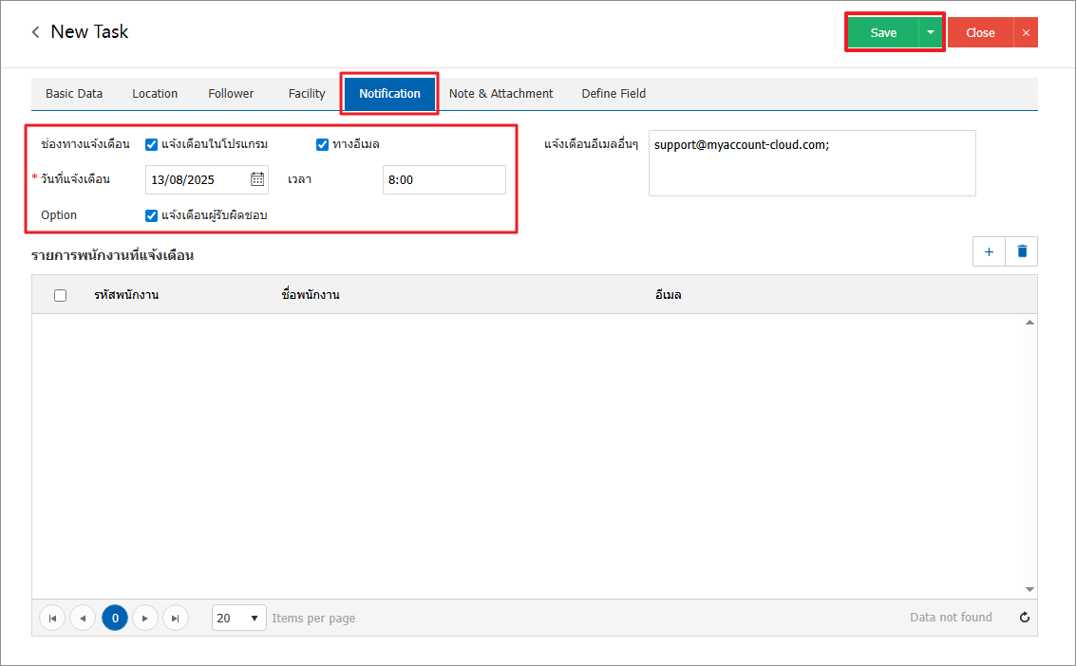This screenshot has height=666, width=1076.
Task: Click the refresh icon in grid footer
Action: click(1025, 618)
